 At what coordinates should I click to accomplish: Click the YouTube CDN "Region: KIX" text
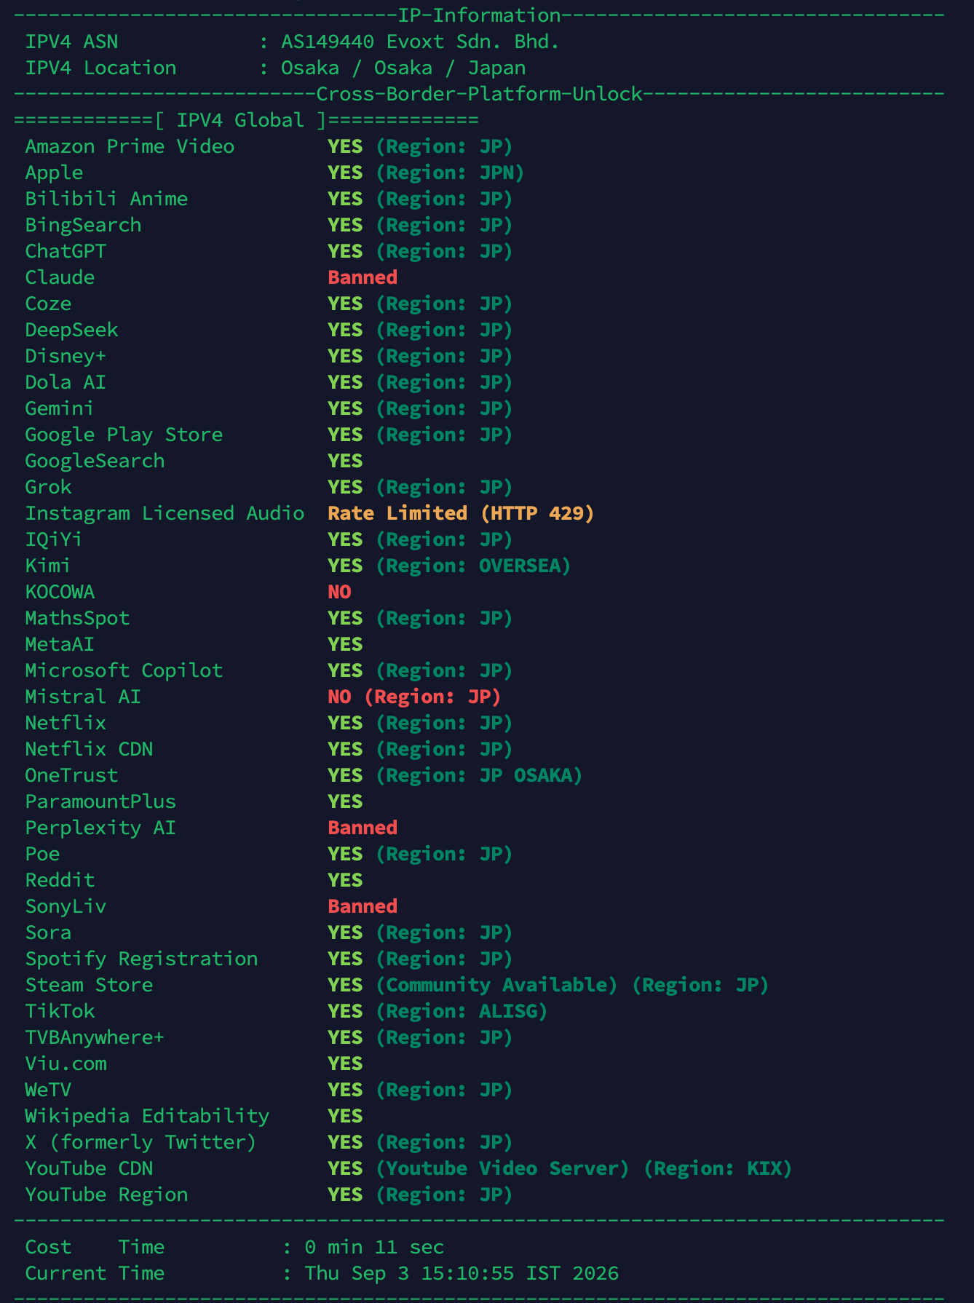click(718, 1168)
